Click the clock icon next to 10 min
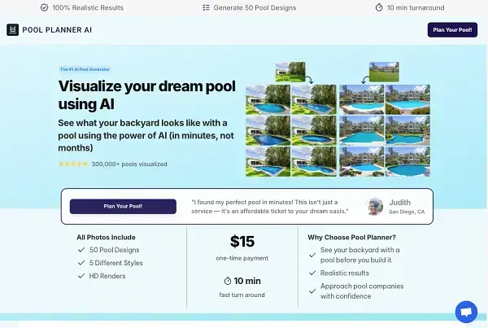The width and height of the screenshot is (488, 328). (227, 280)
